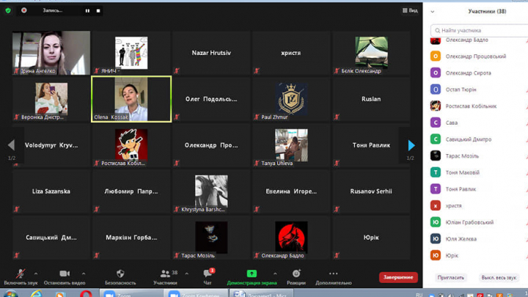Select Olena Kossak video tile
528x297 pixels.
click(x=131, y=99)
